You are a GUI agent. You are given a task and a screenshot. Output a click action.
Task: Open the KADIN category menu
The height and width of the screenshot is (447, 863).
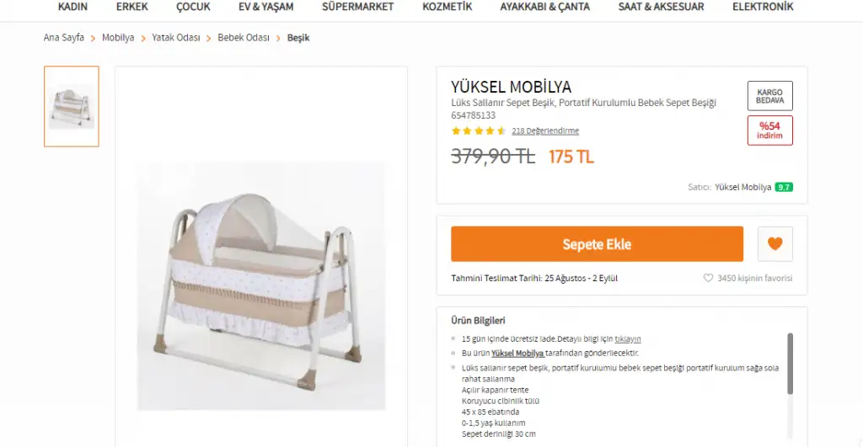72,7
